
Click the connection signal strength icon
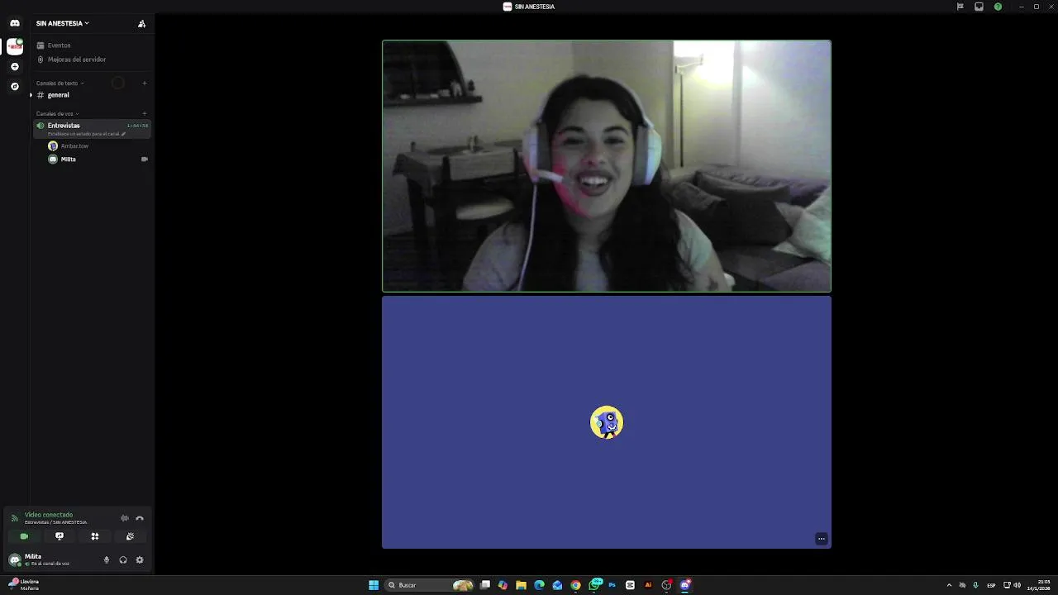(14, 518)
